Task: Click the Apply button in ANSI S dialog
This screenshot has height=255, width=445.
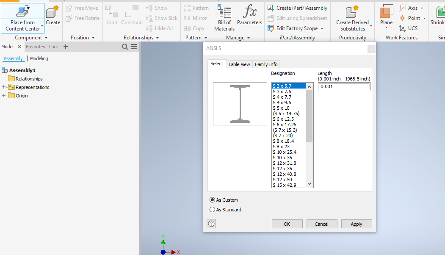Action: click(356, 224)
